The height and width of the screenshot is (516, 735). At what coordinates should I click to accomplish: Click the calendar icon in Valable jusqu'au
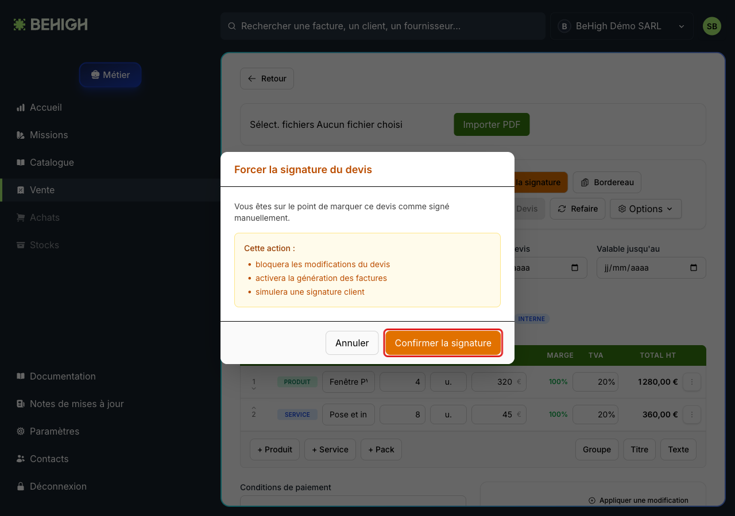(693, 268)
